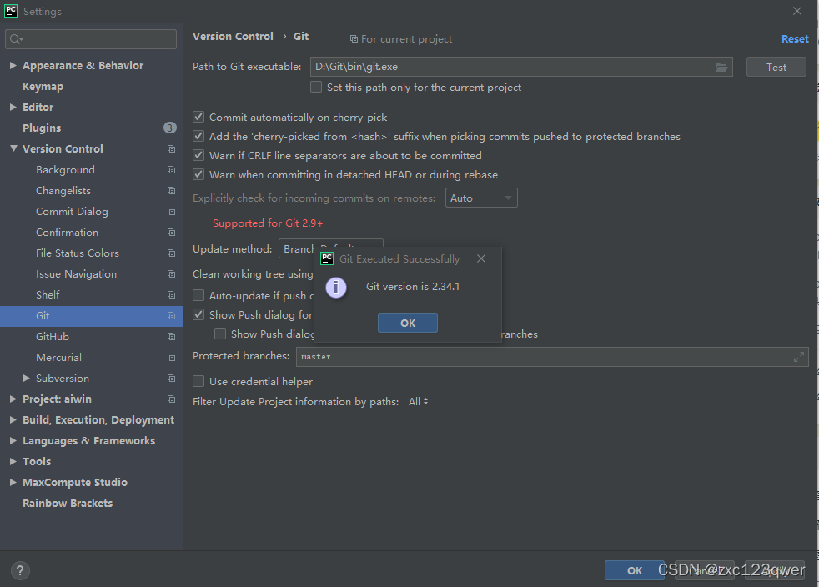Image resolution: width=819 pixels, height=587 pixels.
Task: Select Mercurial settings page
Action: pyautogui.click(x=58, y=358)
